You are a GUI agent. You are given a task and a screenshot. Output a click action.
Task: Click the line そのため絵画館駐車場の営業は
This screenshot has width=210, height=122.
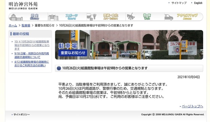click(x=104, y=93)
